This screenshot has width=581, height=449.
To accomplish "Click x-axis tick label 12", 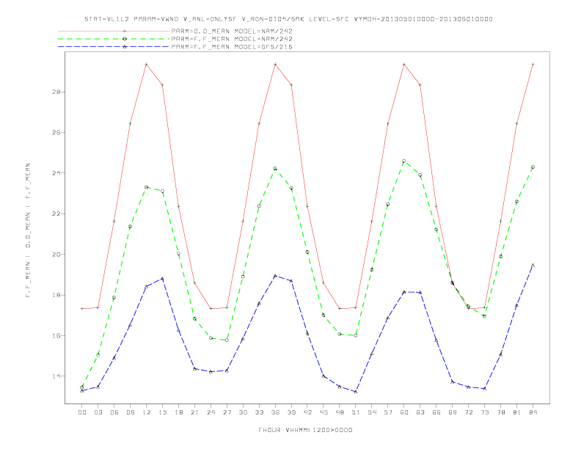I will (147, 412).
